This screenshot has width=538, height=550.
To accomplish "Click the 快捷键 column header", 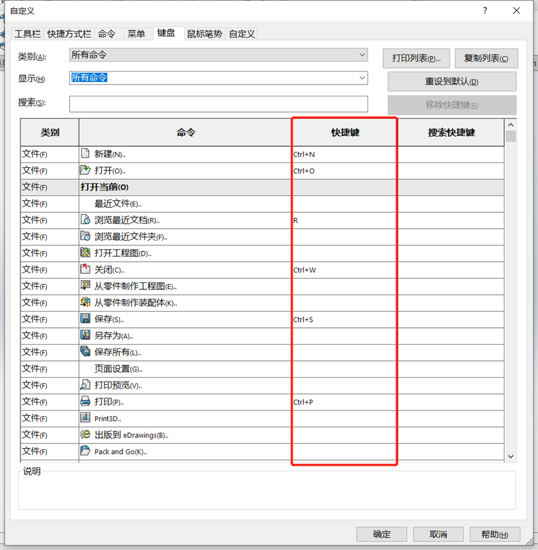I will [345, 133].
